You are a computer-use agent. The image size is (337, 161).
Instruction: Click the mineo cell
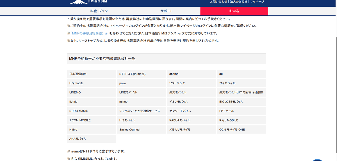click(141, 102)
